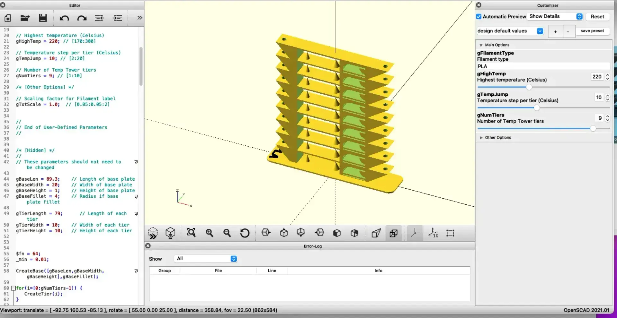Zoom out of the 3D view
This screenshot has width=617, height=318.
227,233
